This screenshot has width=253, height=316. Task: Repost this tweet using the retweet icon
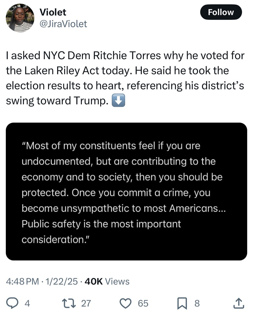point(72,303)
